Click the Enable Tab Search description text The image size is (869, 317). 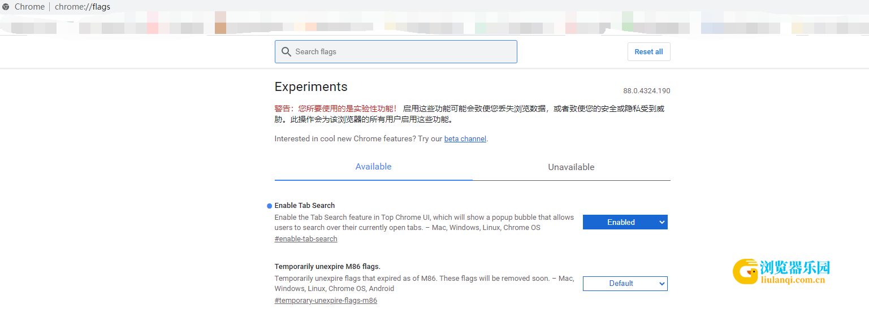pyautogui.click(x=424, y=223)
